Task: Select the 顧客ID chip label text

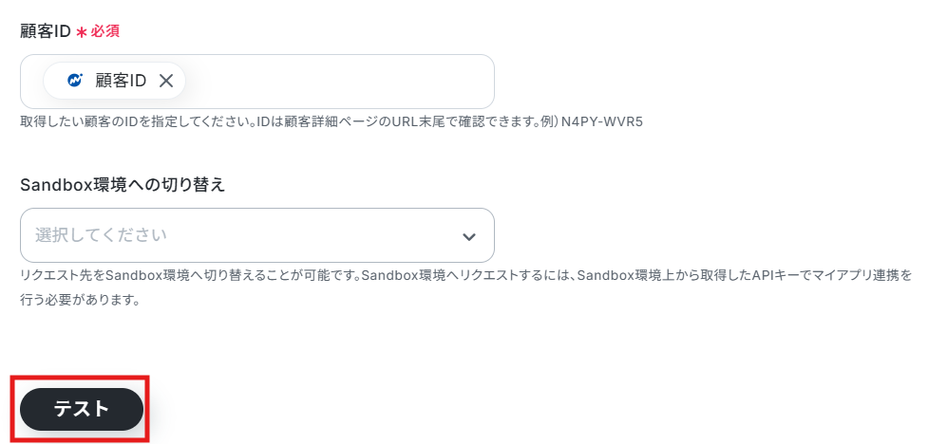Action: pos(121,81)
